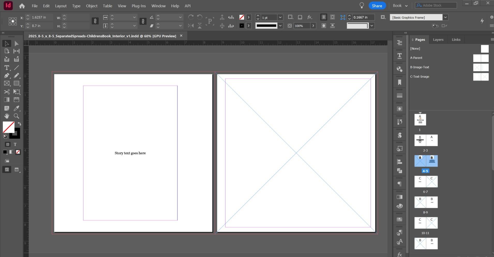The height and width of the screenshot is (257, 494).
Task: Select the Gradient Swatch tool
Action: (6, 99)
